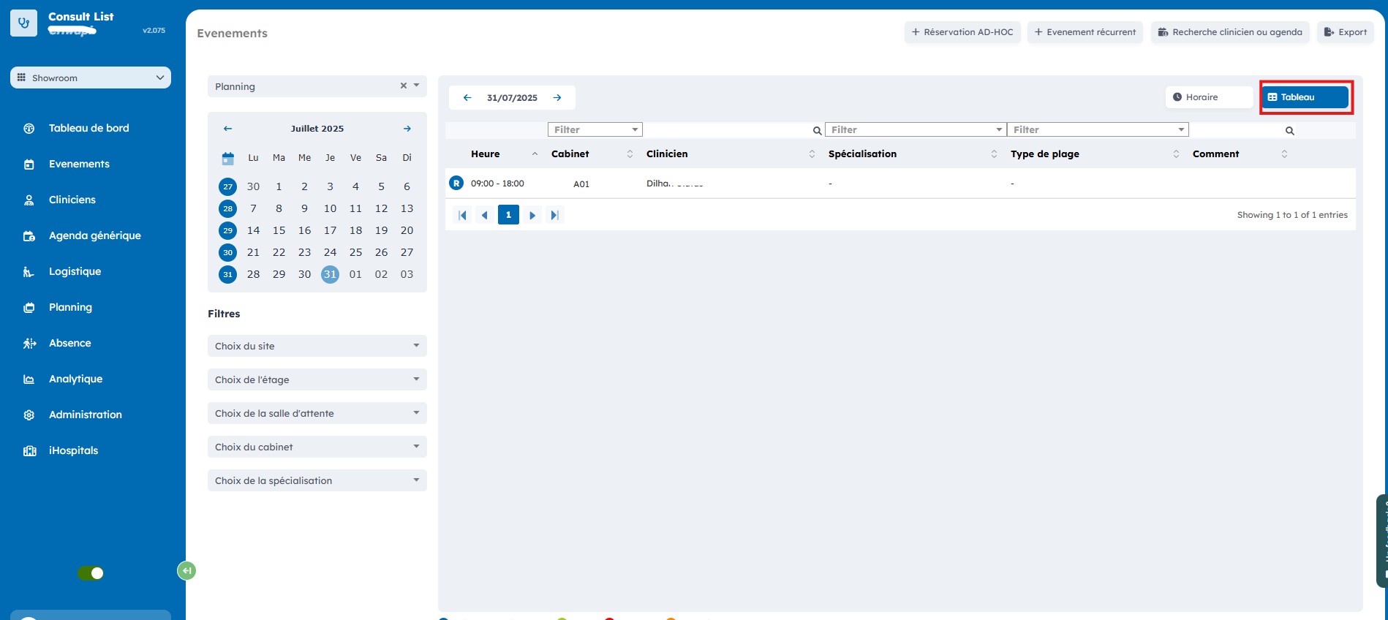Click the green sidebar collapse arrow icon
The height and width of the screenshot is (620, 1388).
click(x=186, y=571)
